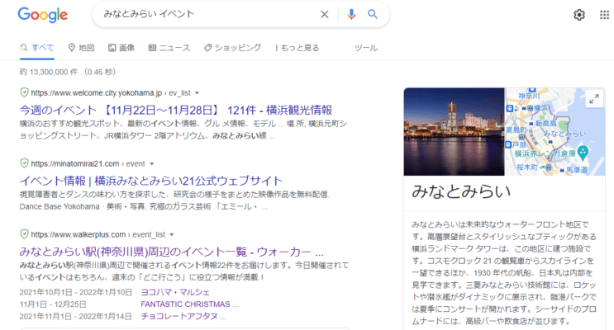Viewport: 614px width, 330px height.
Task: Switch to the 画像 tab
Action: coord(121,48)
